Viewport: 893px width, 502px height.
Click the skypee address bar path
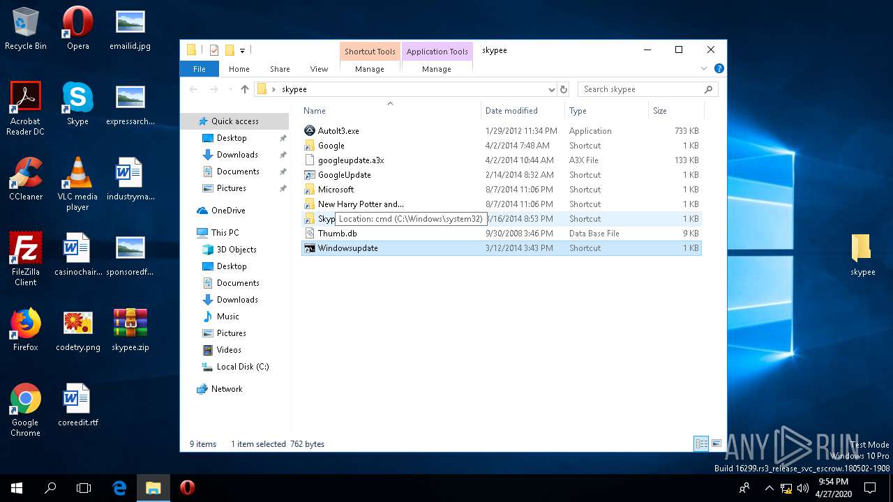tap(294, 89)
